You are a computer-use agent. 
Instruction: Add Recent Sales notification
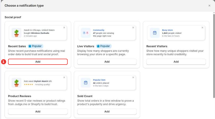(x=38, y=62)
